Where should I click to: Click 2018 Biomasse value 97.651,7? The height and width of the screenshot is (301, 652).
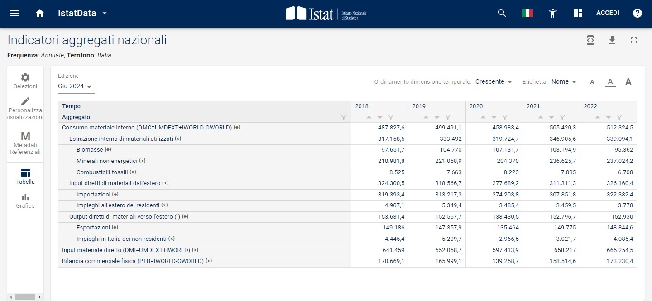[x=393, y=150]
